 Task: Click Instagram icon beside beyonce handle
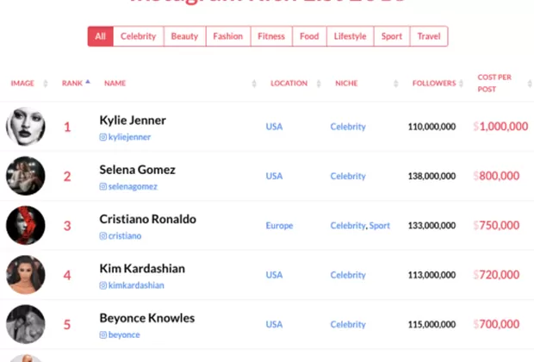point(103,334)
